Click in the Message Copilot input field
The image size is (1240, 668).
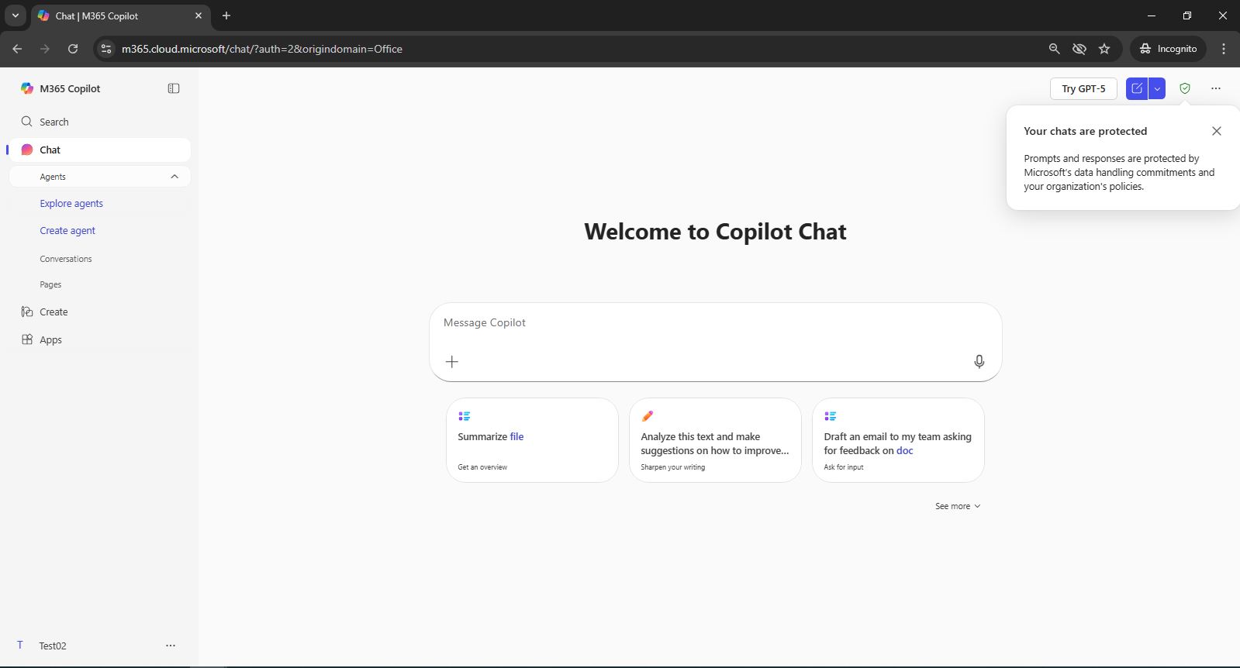[x=698, y=323]
